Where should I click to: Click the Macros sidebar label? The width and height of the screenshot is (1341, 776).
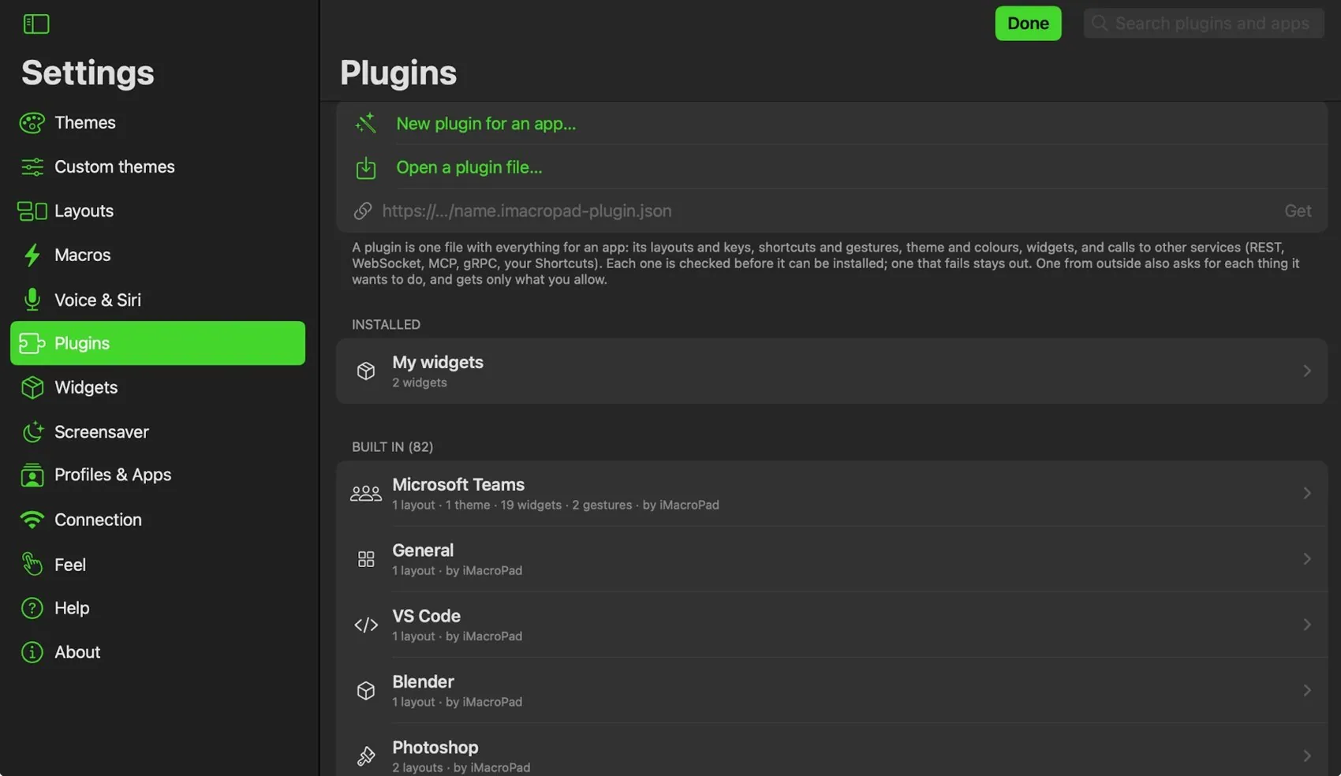[83, 256]
